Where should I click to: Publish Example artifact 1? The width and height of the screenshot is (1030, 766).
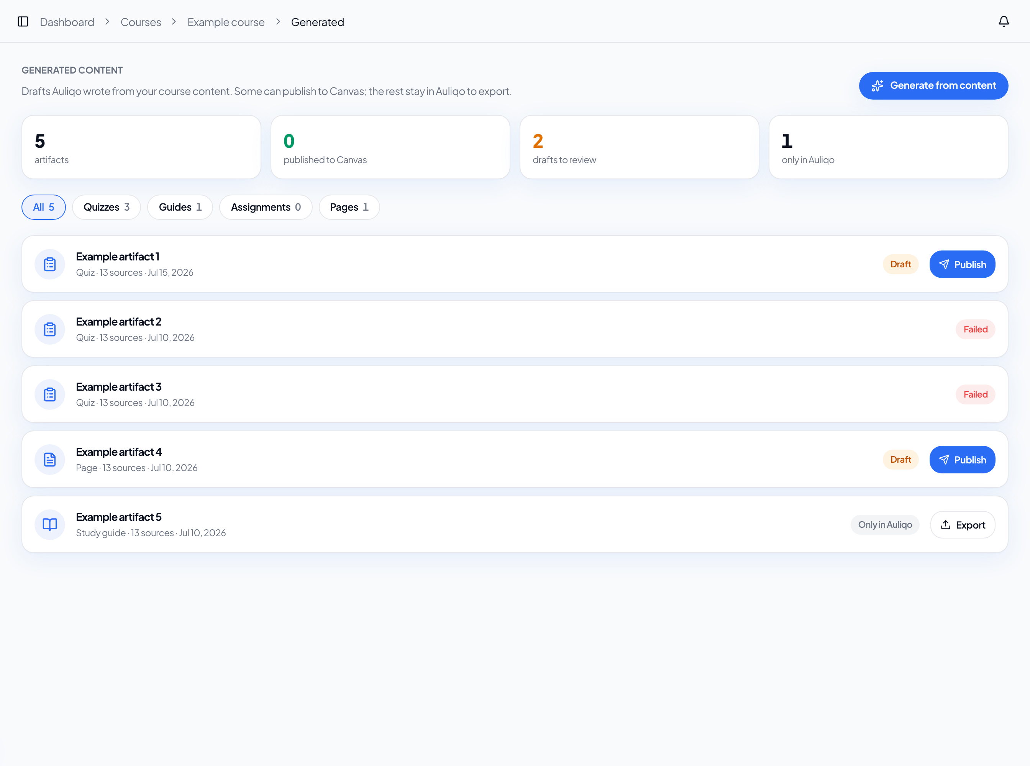pos(962,264)
